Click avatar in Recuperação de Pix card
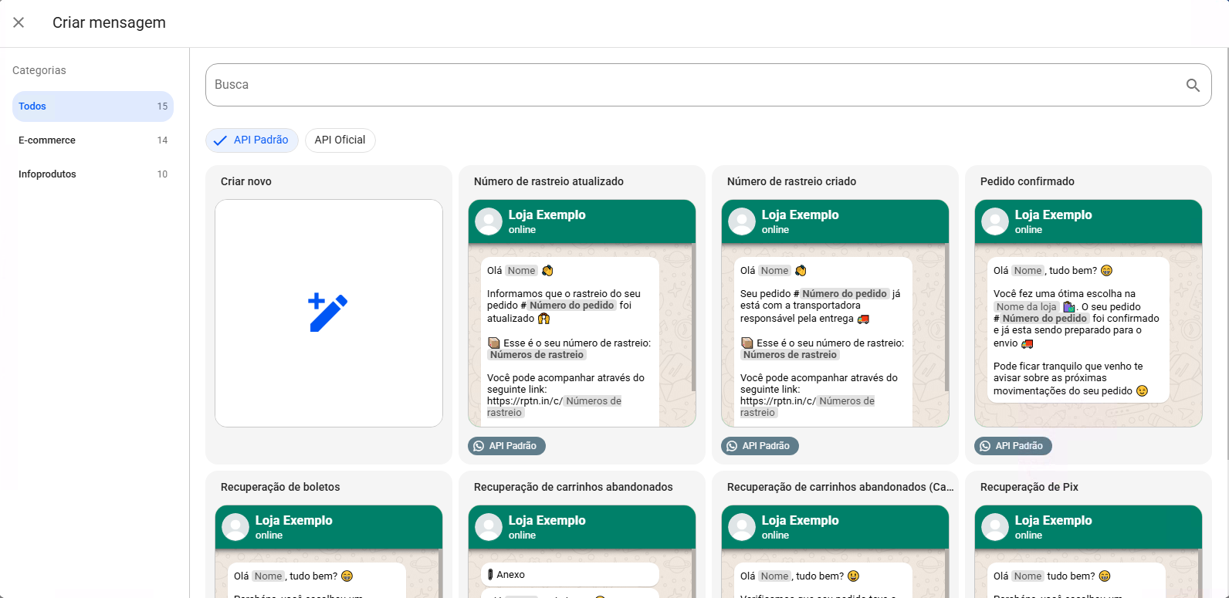The image size is (1229, 598). coord(995,527)
